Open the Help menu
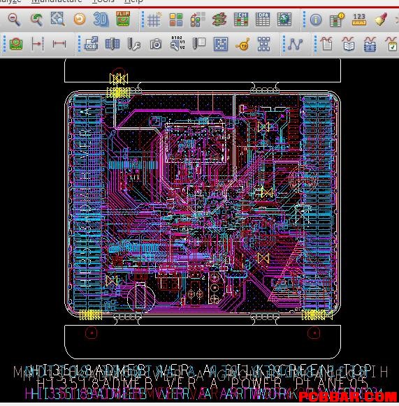Screen dimensions: 399x406 click(133, 1)
